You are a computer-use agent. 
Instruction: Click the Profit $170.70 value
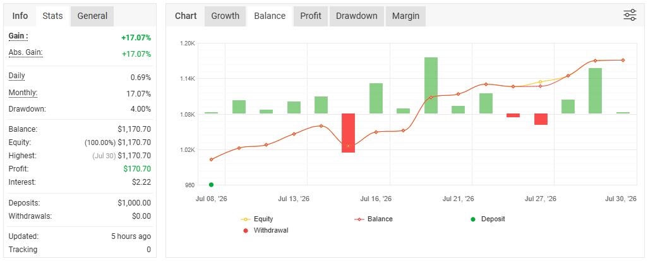click(x=137, y=168)
